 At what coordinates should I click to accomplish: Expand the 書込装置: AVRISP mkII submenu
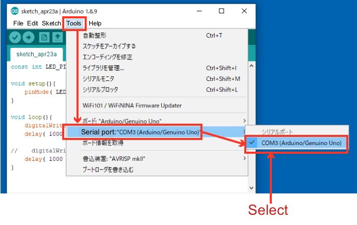(157, 159)
